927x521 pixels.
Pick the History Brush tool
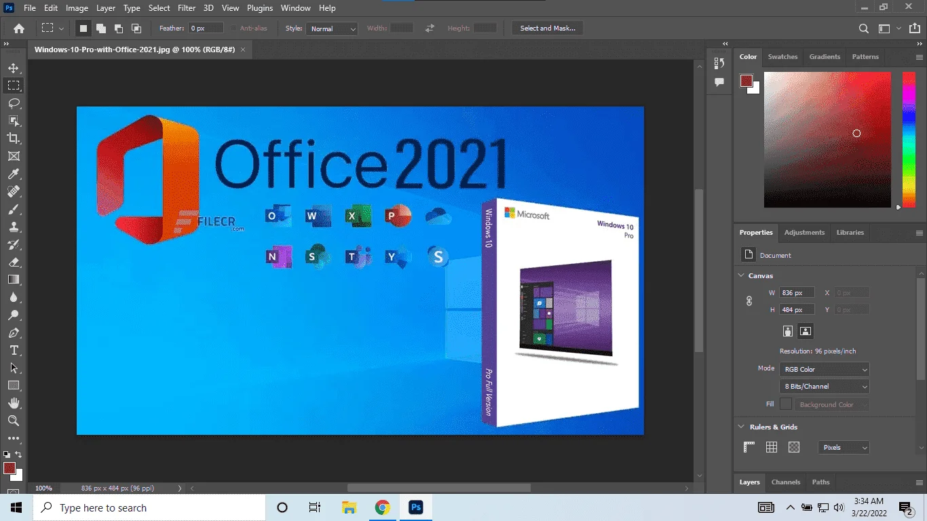pyautogui.click(x=14, y=244)
